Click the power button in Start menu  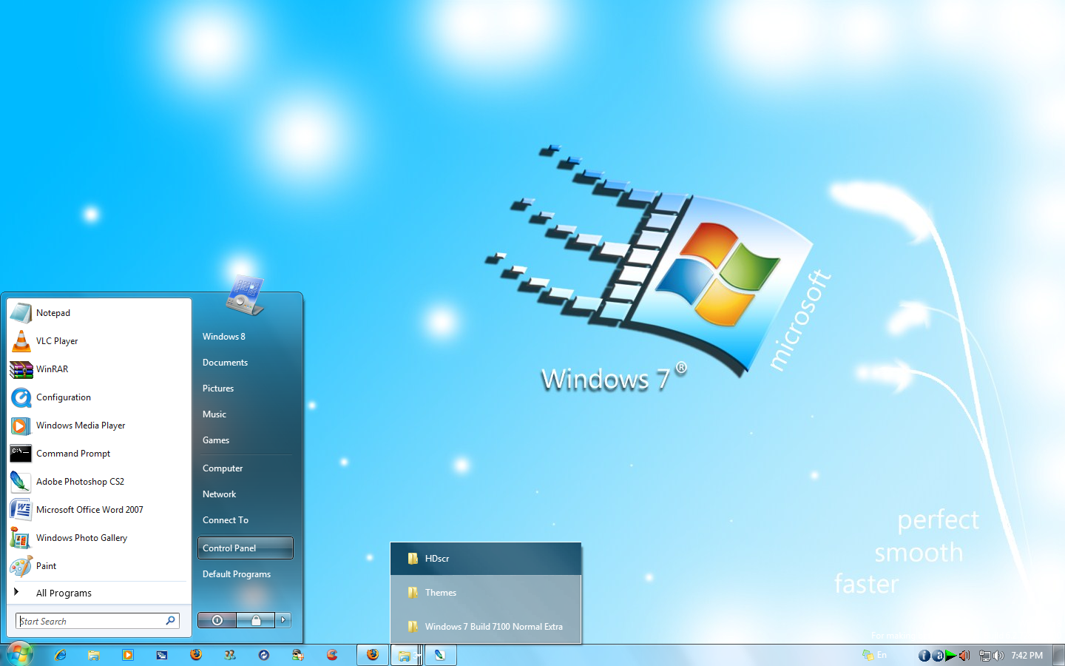(x=217, y=620)
